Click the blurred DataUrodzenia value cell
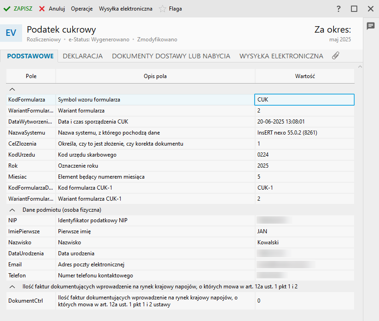Viewport: 379px width, 321px height. click(x=304, y=253)
